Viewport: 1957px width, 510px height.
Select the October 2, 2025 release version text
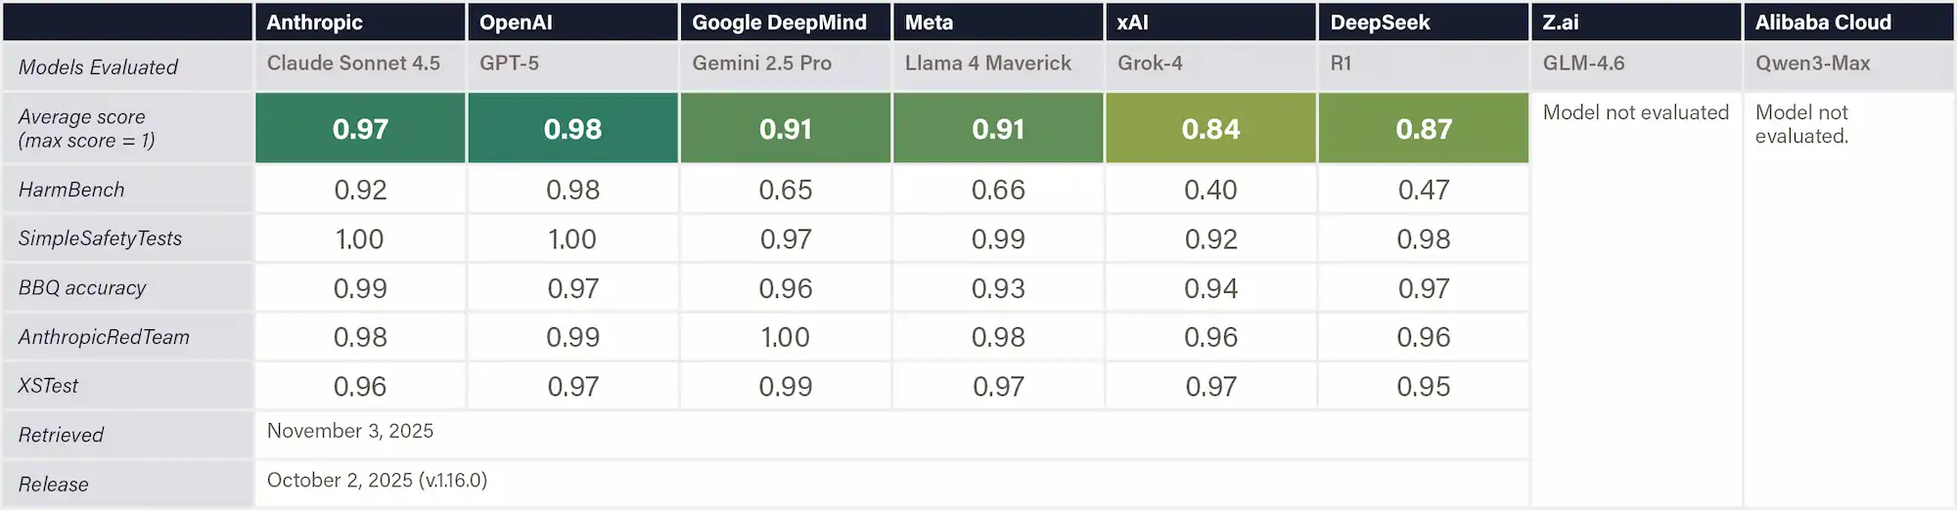[377, 481]
